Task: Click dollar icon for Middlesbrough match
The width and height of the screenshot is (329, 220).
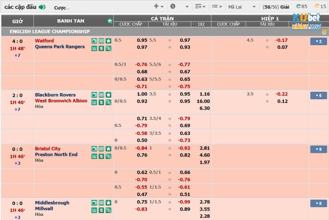Action: click(x=102, y=210)
